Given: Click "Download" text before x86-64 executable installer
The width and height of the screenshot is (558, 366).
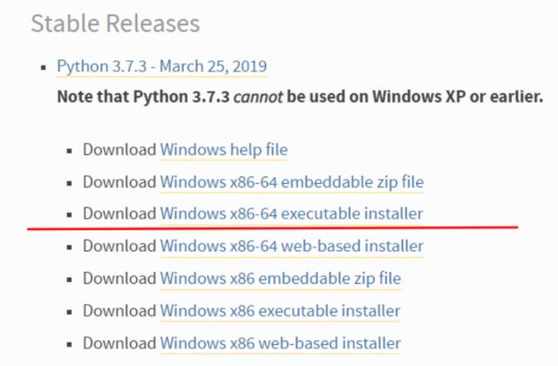Looking at the screenshot, I should click(x=119, y=213).
